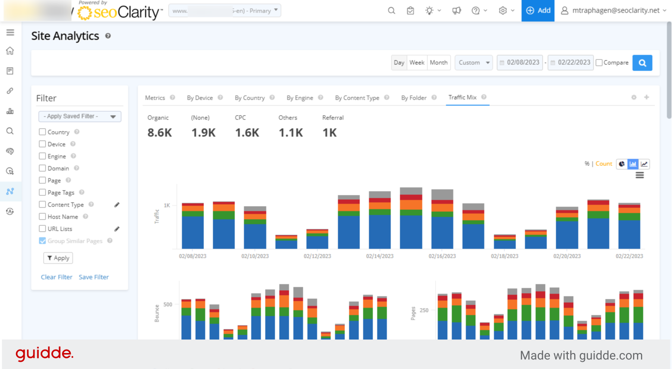Click the pie chart view icon
672x369 pixels.
pos(622,164)
